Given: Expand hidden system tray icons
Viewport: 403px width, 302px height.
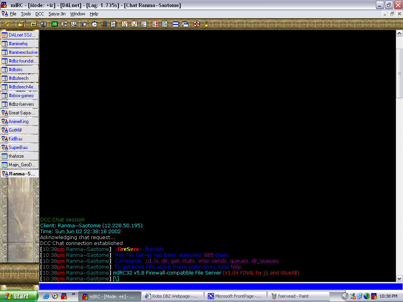Looking at the screenshot, I should click(345, 296).
